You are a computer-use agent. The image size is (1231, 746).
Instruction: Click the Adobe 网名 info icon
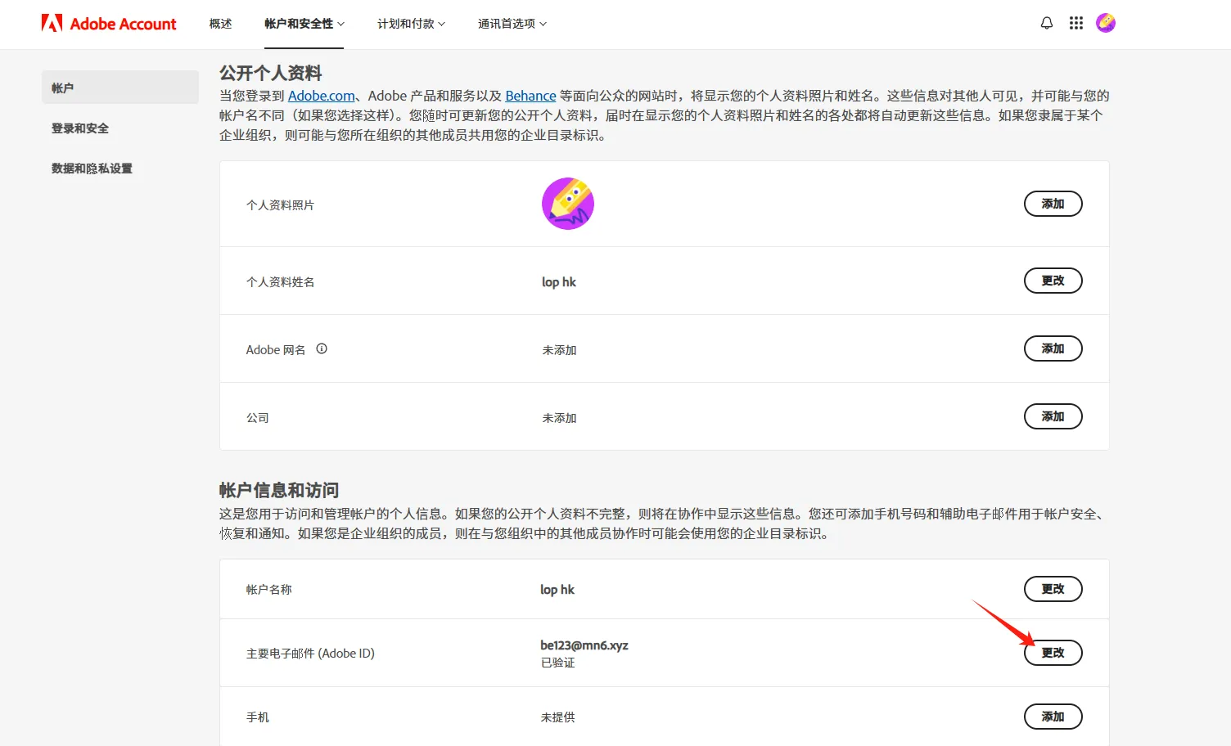(322, 348)
